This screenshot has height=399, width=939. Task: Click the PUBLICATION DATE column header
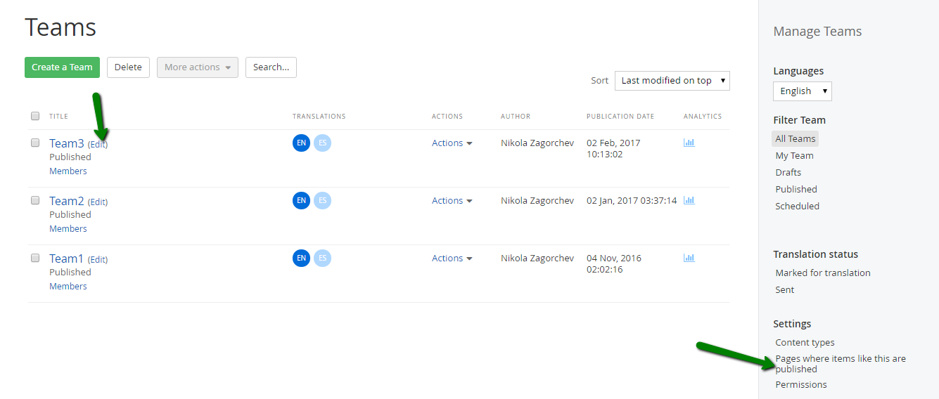pyautogui.click(x=620, y=117)
